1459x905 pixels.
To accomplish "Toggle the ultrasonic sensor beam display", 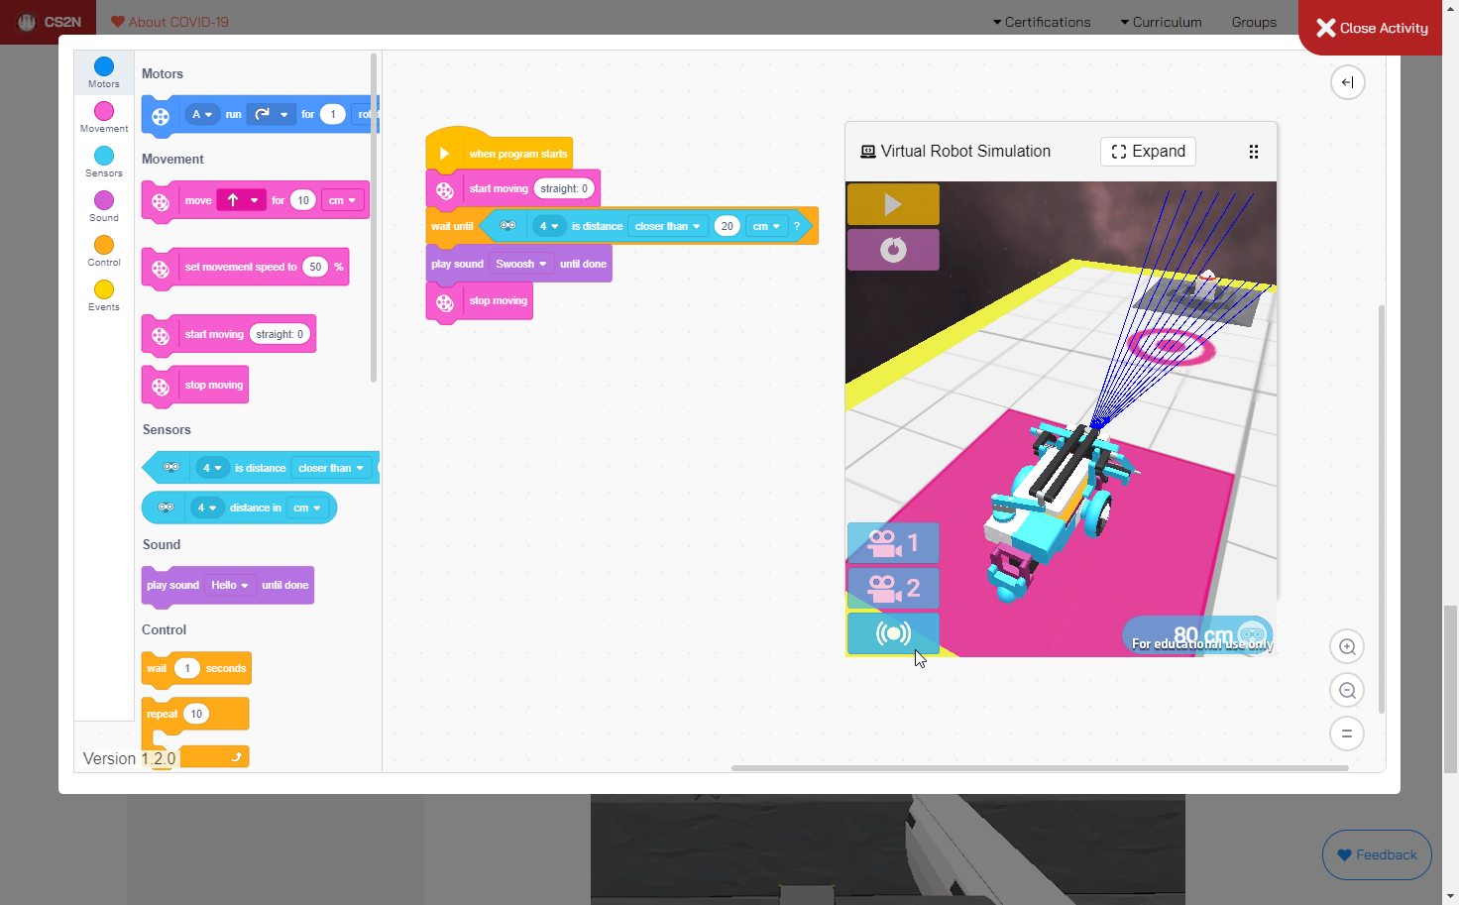I will (x=893, y=633).
